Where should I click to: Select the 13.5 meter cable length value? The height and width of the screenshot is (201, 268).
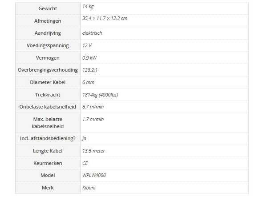tap(93, 151)
